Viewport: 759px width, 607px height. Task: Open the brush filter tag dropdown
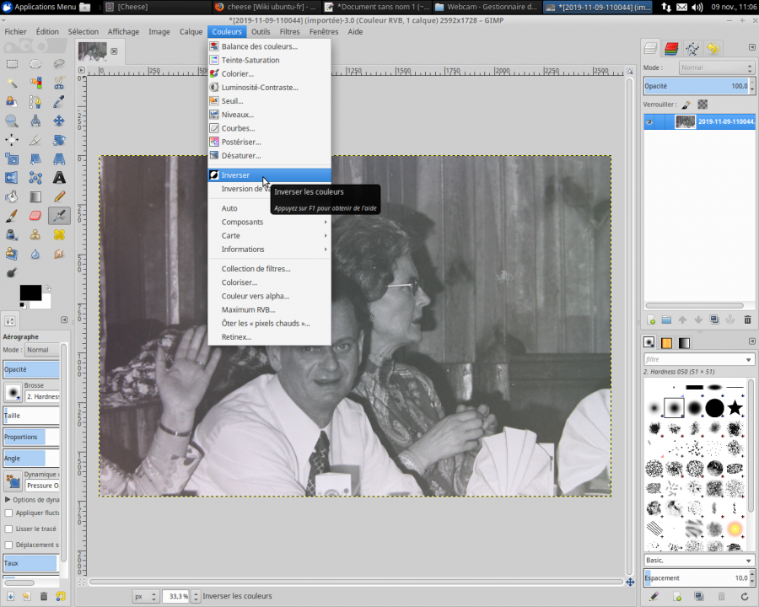(748, 360)
